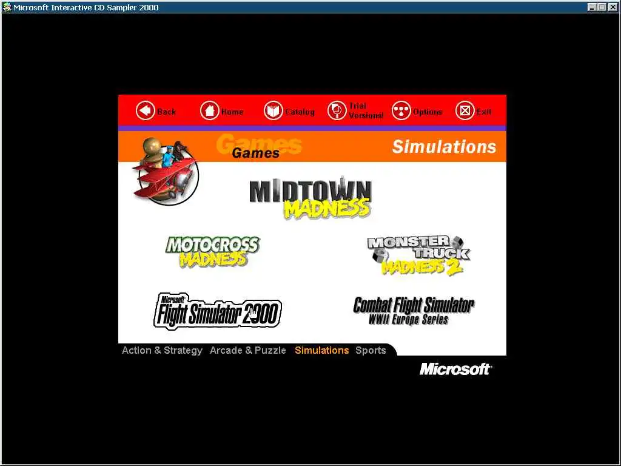Open Combat Flight Simulator logo
The image size is (621, 466).
coord(414,311)
